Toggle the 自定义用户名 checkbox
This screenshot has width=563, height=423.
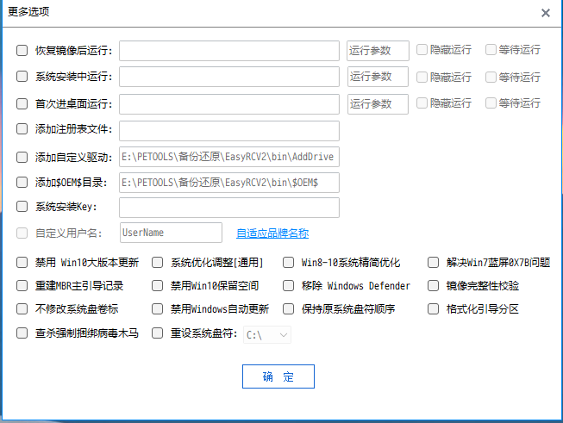click(x=22, y=233)
